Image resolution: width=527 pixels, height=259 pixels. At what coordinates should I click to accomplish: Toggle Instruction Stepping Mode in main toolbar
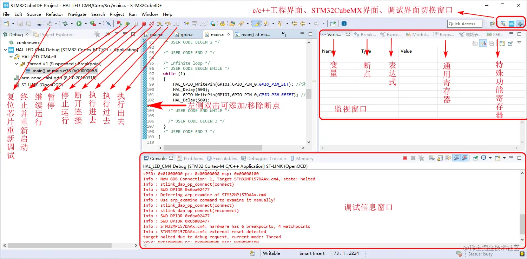(186, 24)
